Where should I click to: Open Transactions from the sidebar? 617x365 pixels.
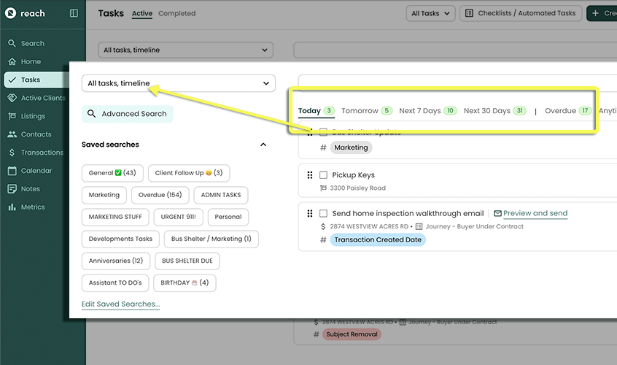(x=42, y=153)
